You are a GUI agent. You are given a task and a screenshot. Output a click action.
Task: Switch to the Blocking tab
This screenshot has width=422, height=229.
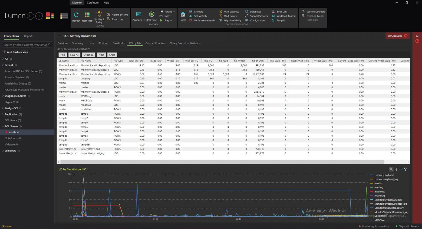(x=103, y=43)
